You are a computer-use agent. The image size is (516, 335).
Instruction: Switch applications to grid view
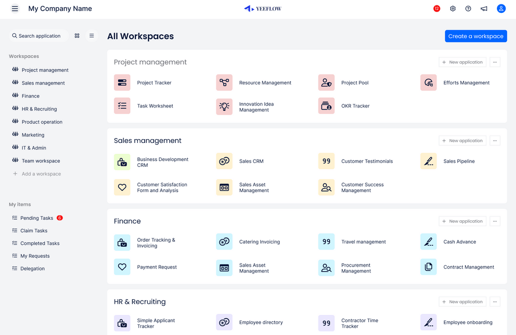[x=76, y=35]
